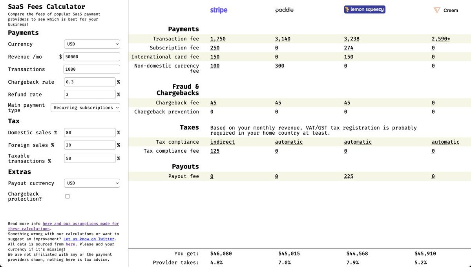Click Lemon Squeezy payout fee 225
This screenshot has height=267, width=471.
pyautogui.click(x=349, y=177)
